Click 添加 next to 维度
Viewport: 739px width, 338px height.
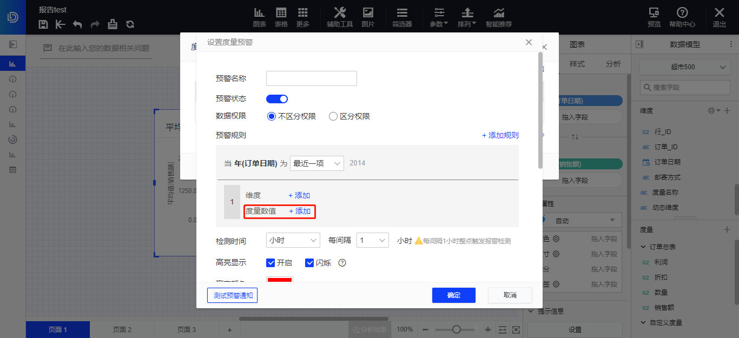click(x=299, y=195)
